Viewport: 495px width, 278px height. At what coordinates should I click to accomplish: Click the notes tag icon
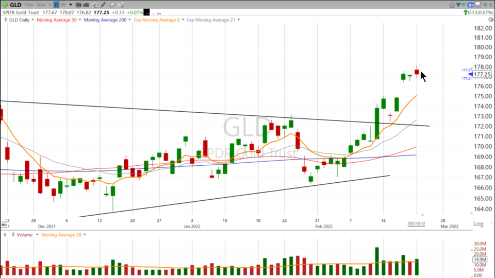pyautogui.click(x=112, y=5)
